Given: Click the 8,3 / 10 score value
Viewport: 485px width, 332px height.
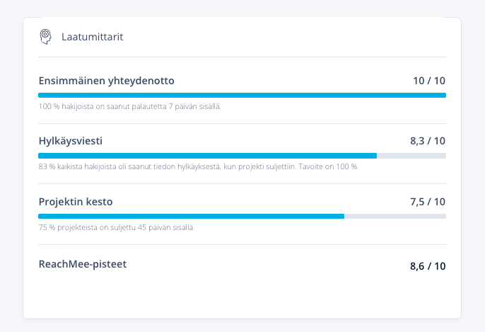Looking at the screenshot, I should coord(428,141).
